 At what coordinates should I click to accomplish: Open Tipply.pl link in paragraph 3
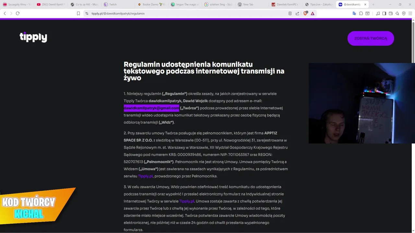[187, 201]
